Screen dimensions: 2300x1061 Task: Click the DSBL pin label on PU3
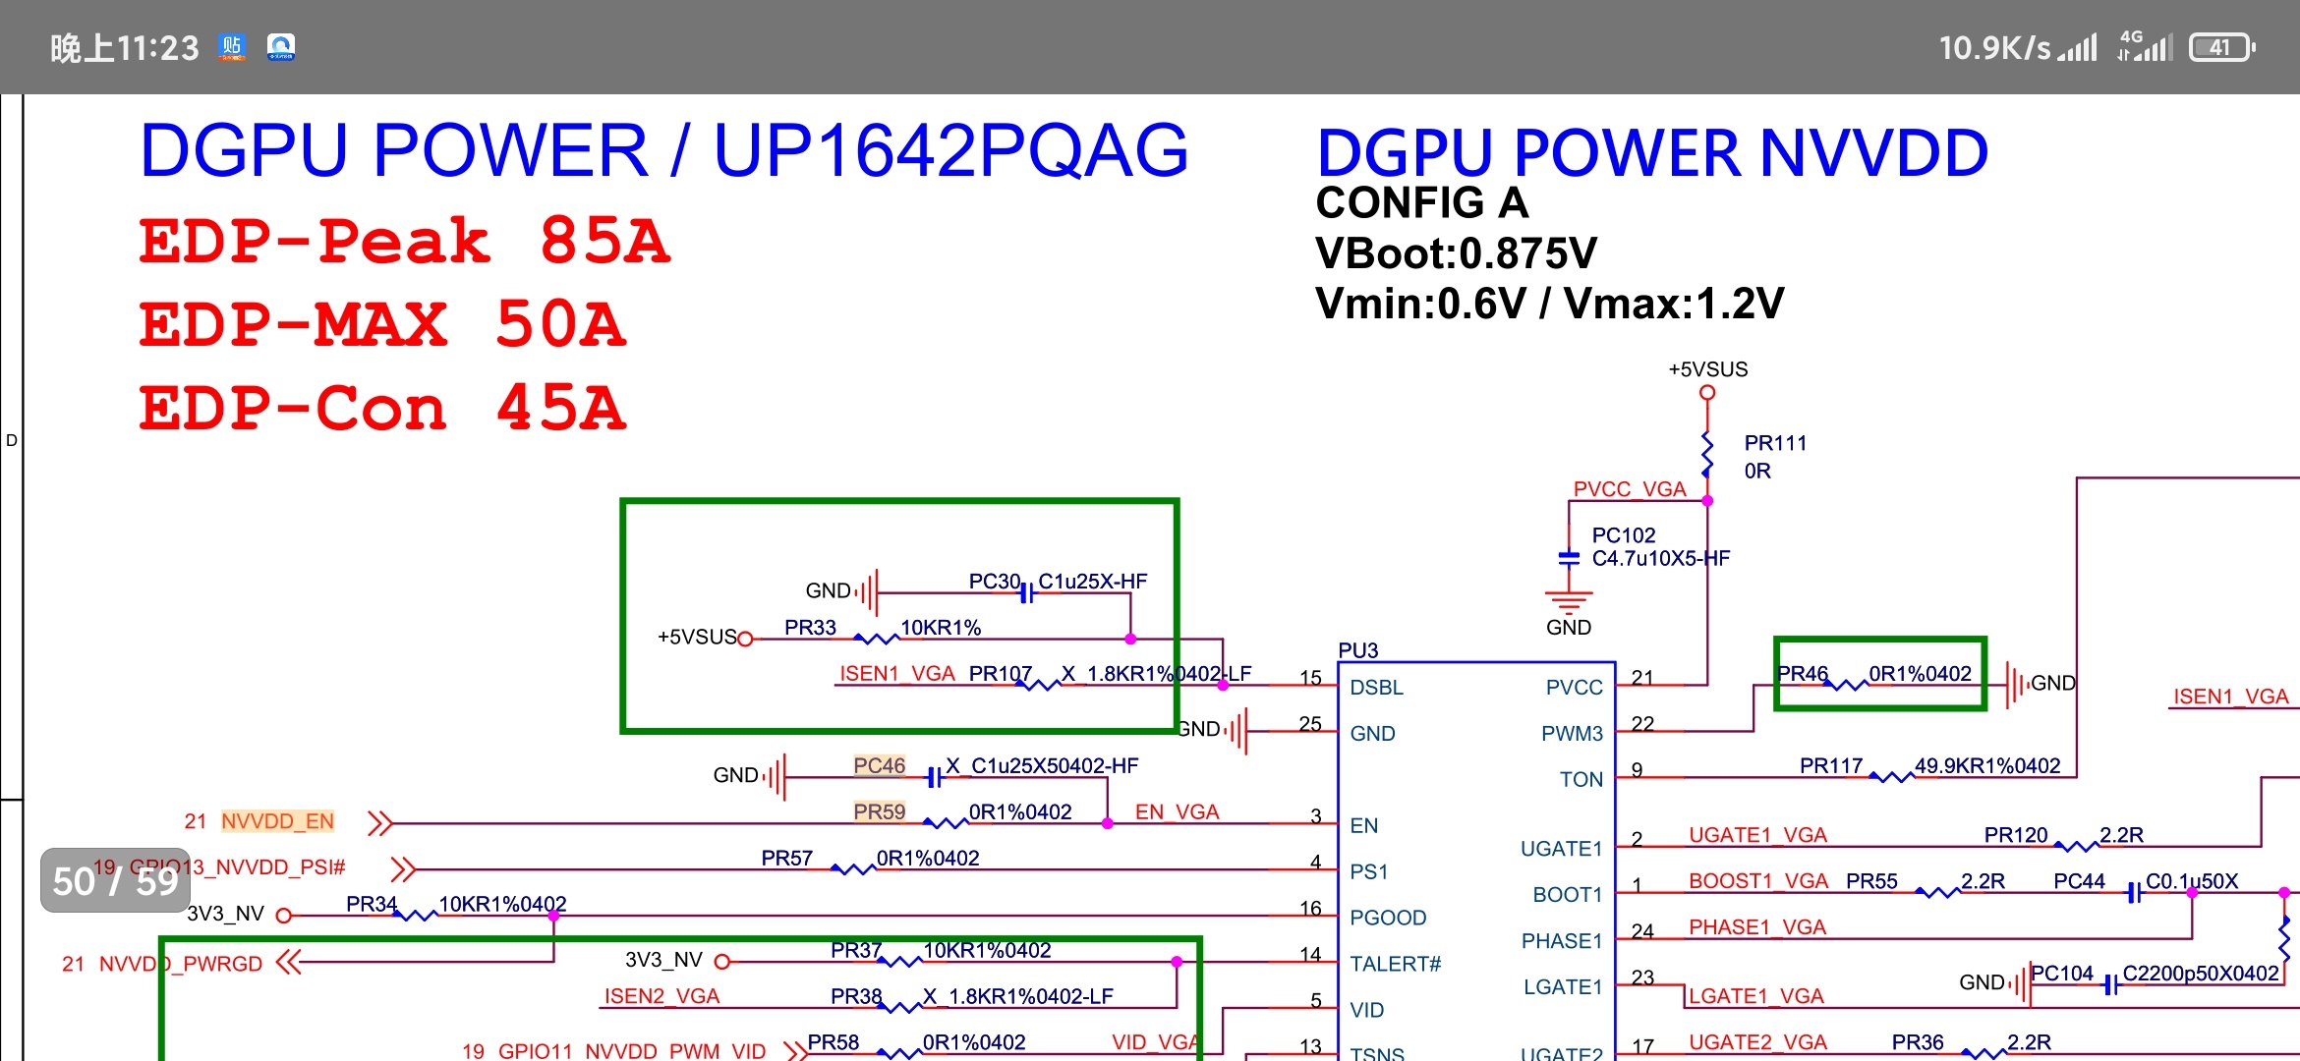(x=1376, y=688)
